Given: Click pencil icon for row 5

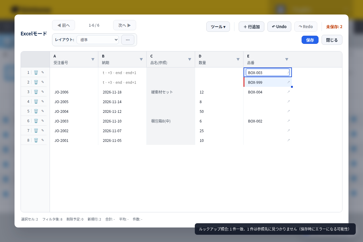Looking at the screenshot, I should pyautogui.click(x=43, y=111).
